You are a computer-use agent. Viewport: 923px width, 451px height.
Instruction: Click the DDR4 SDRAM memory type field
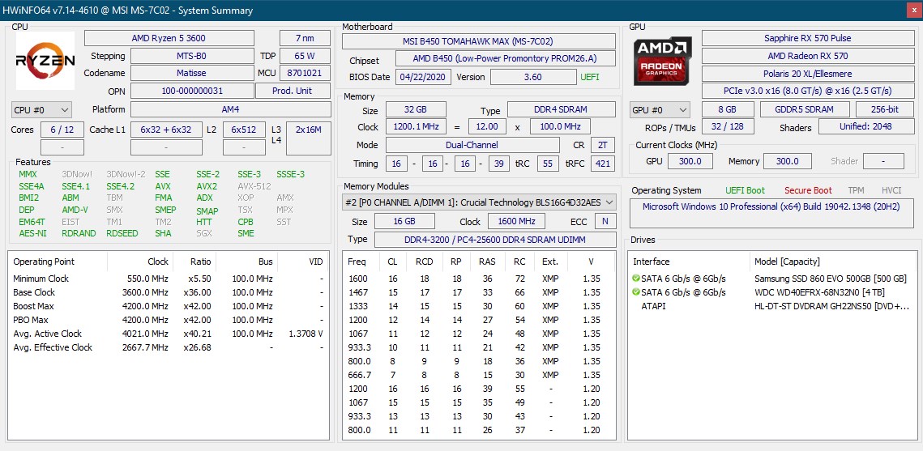tap(561, 109)
